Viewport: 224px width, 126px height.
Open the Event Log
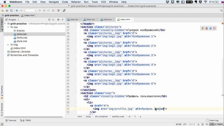coord(212,120)
